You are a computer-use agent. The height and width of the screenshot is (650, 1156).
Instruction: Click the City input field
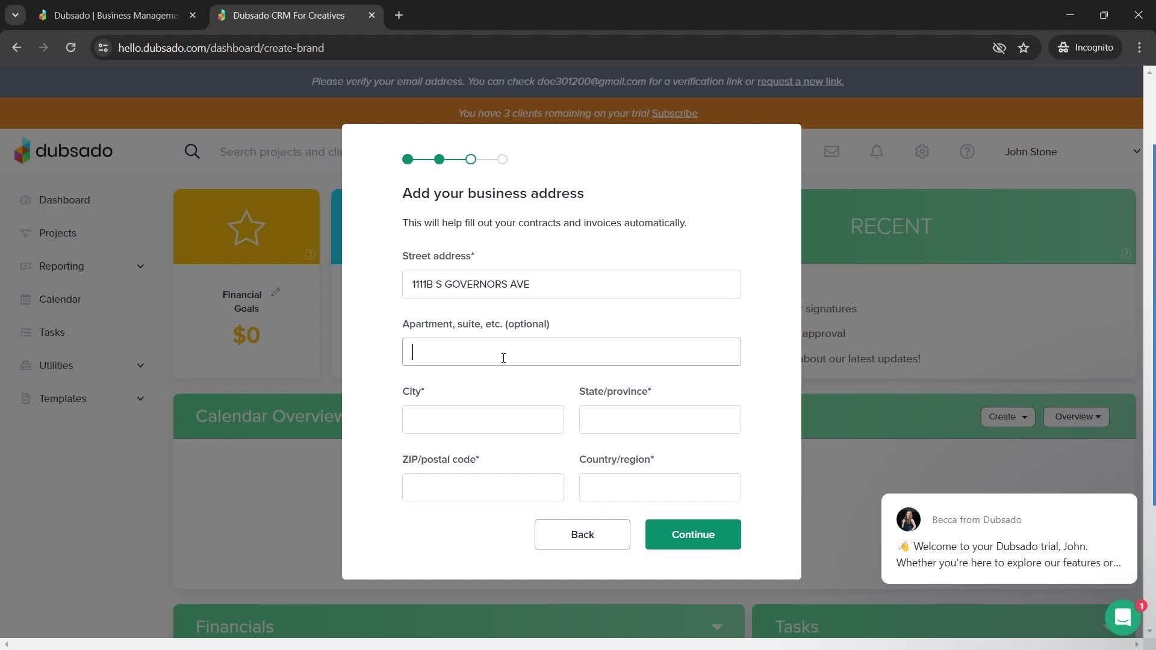click(x=483, y=419)
